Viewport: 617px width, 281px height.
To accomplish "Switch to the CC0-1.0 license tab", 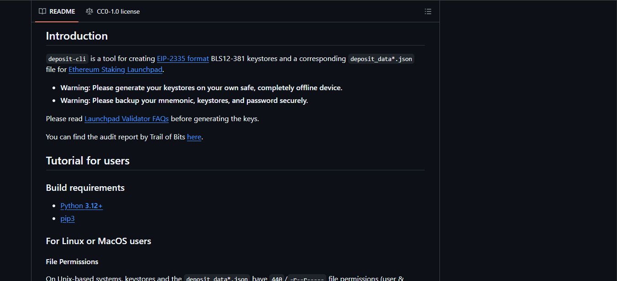I will point(113,11).
